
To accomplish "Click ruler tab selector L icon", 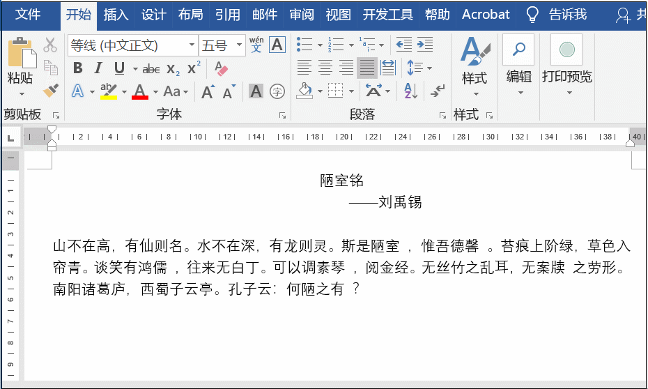I will pyautogui.click(x=11, y=137).
